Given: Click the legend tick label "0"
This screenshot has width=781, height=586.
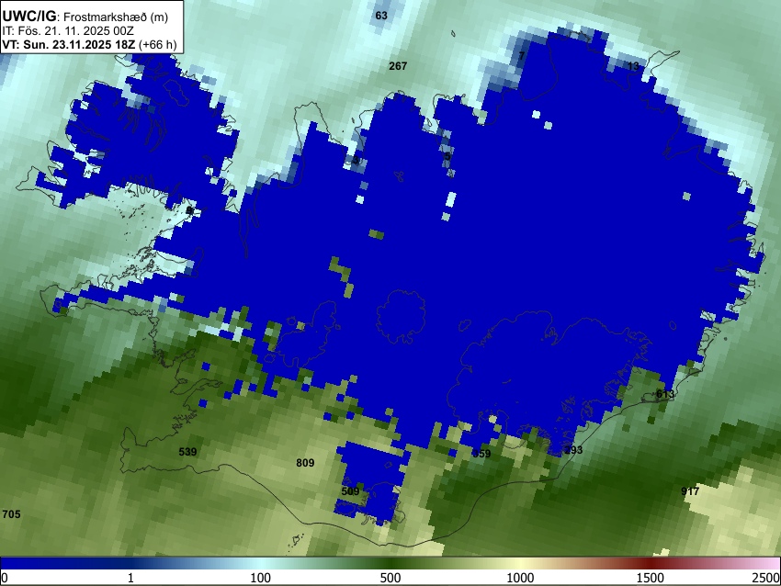Looking at the screenshot, I should click(5, 578).
